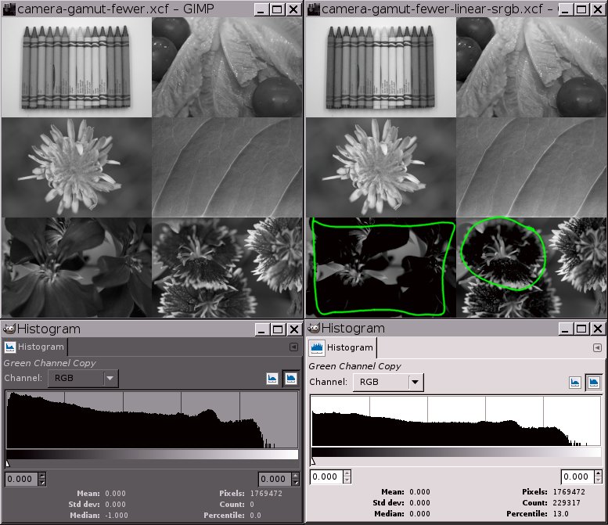Minimize the right Histogram window
Screen dimensions: 608x525
(565, 329)
